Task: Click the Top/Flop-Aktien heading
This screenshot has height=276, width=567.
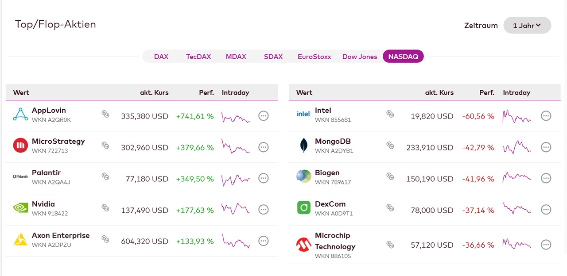Action: pos(55,24)
